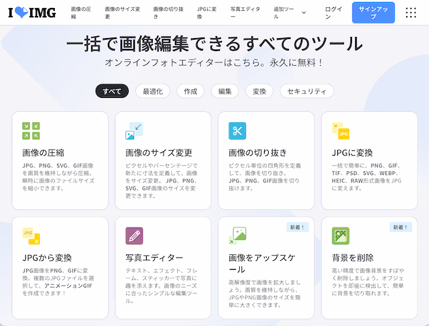
Task: Open 画像の切り抜き in the top navigation
Action: (168, 13)
